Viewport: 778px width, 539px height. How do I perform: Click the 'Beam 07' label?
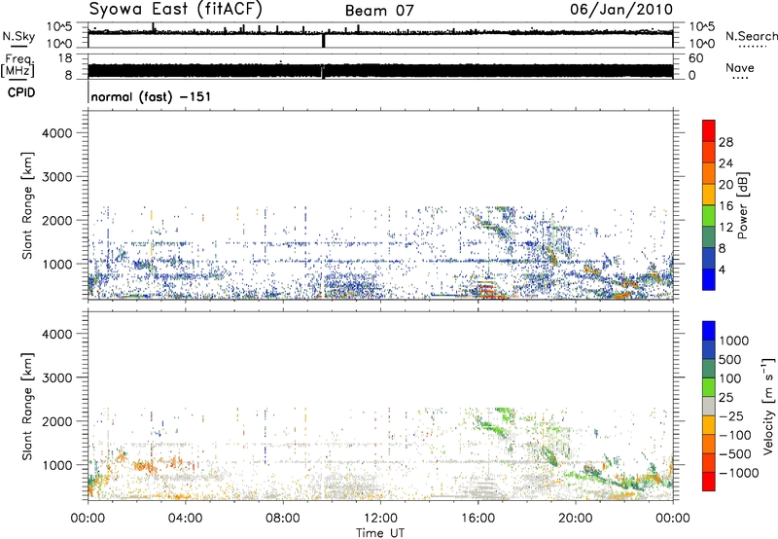379,11
